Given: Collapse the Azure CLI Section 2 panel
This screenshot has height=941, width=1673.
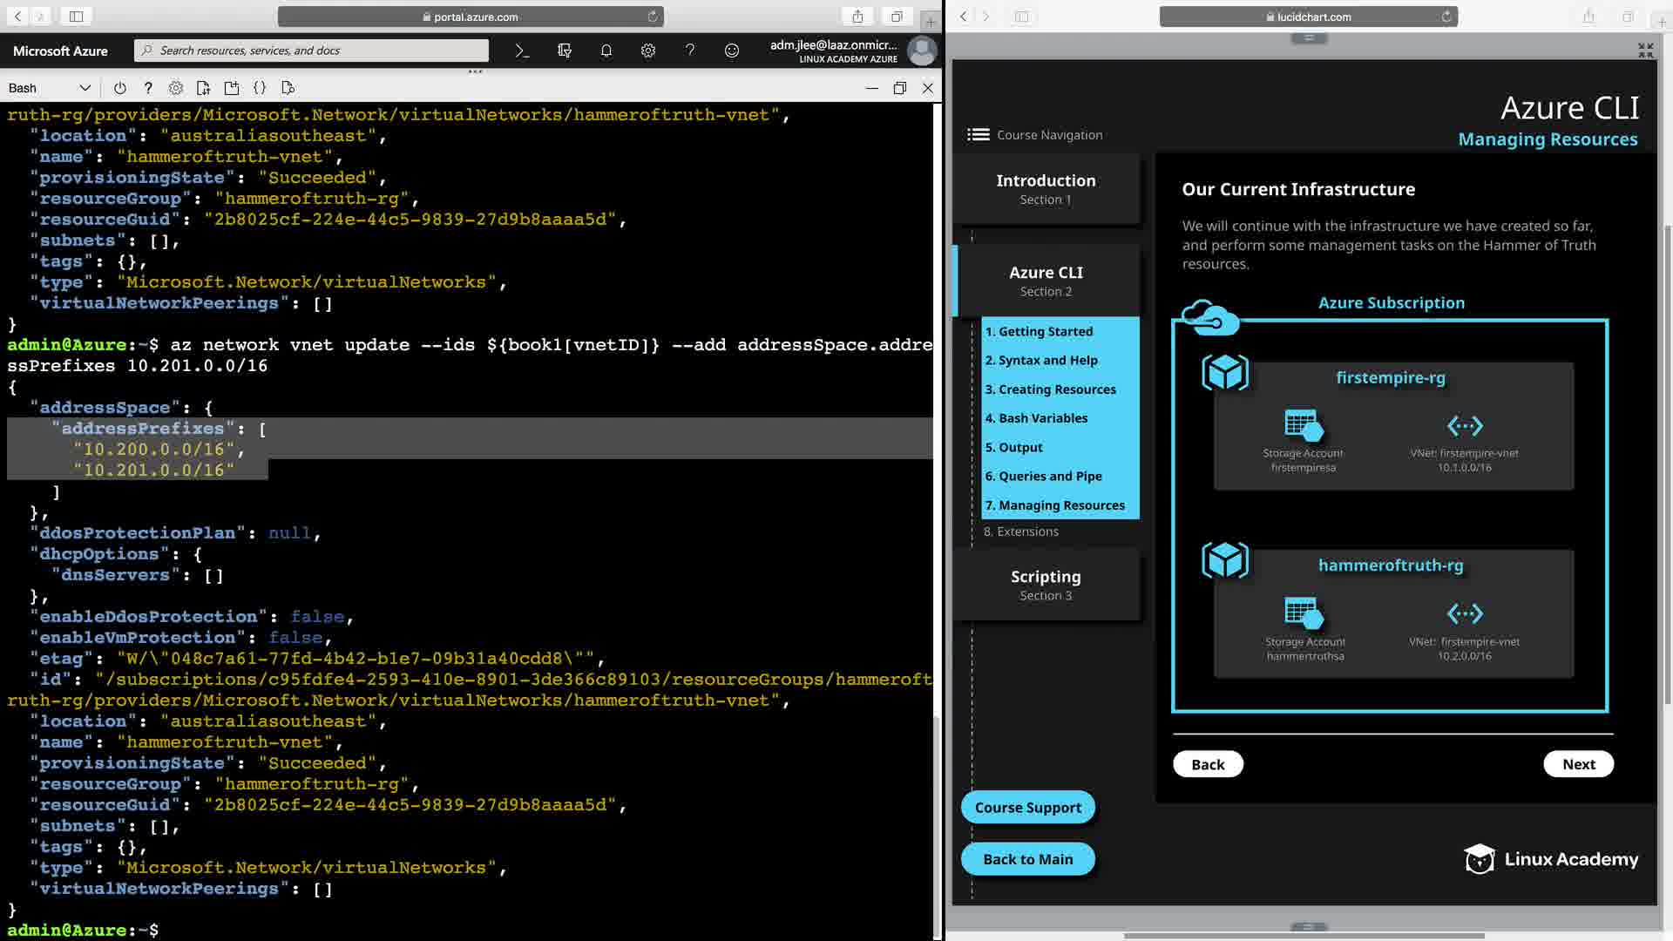Looking at the screenshot, I should 1046,281.
